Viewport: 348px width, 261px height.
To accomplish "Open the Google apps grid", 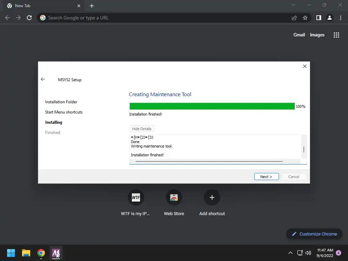I will coord(336,35).
